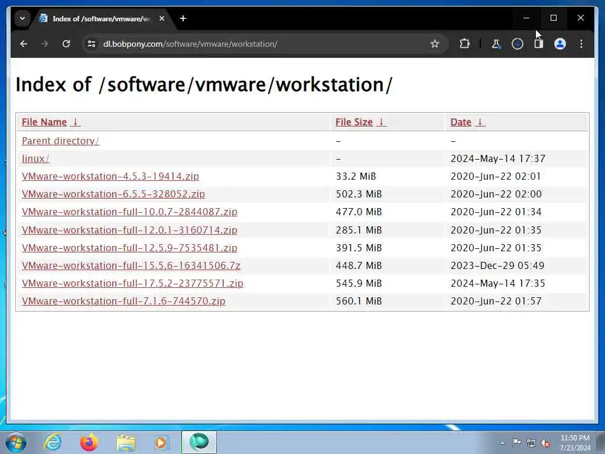Image resolution: width=605 pixels, height=454 pixels.
Task: Open the muted volume tray icon
Action: (x=545, y=443)
